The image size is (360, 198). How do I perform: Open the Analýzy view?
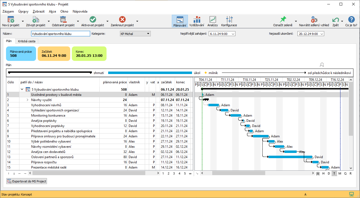(213, 20)
